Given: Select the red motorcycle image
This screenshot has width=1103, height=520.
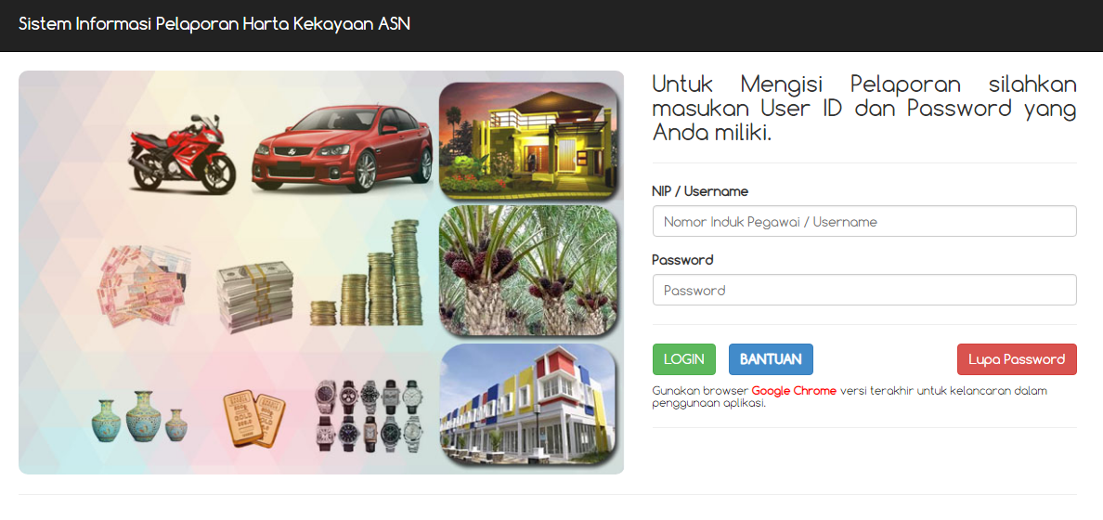Looking at the screenshot, I should pos(182,153).
